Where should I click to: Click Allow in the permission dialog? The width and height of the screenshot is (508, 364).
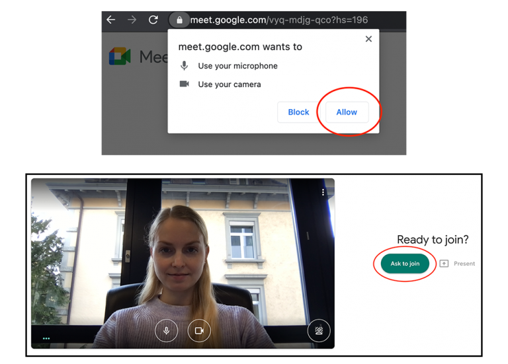pyautogui.click(x=347, y=112)
